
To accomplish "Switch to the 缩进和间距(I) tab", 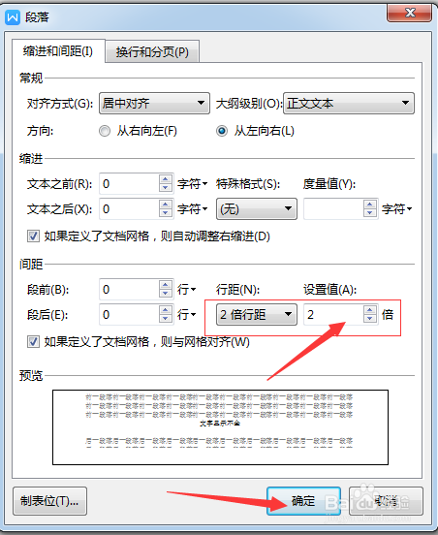I will pos(58,51).
